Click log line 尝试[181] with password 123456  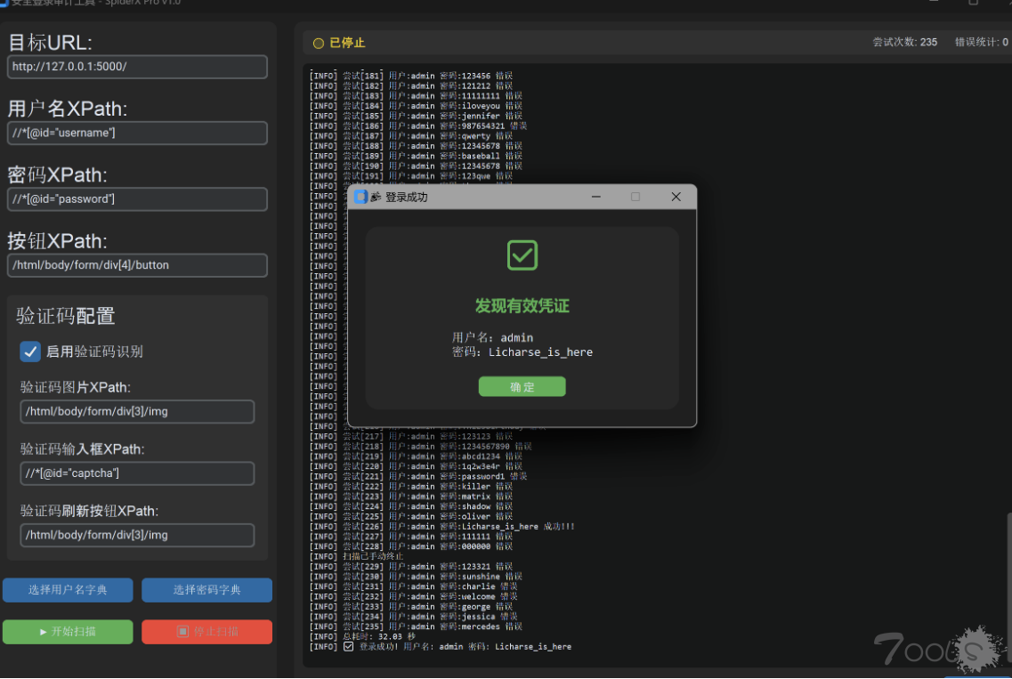(x=411, y=77)
